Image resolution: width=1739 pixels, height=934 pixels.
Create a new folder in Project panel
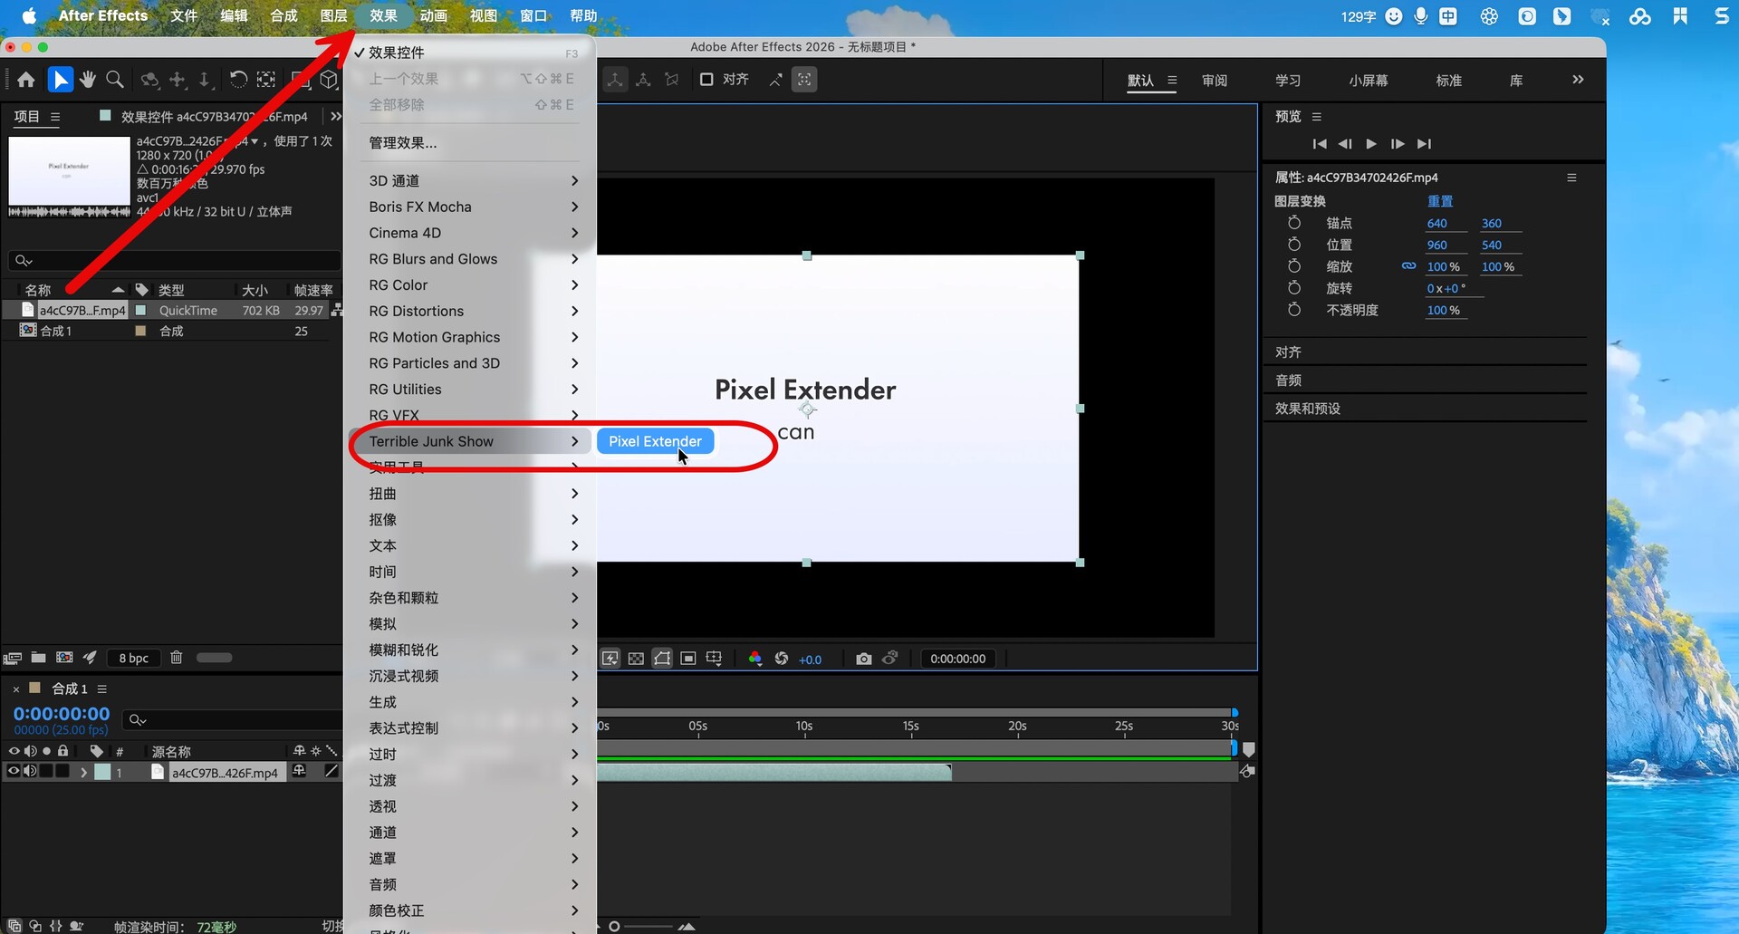point(38,658)
